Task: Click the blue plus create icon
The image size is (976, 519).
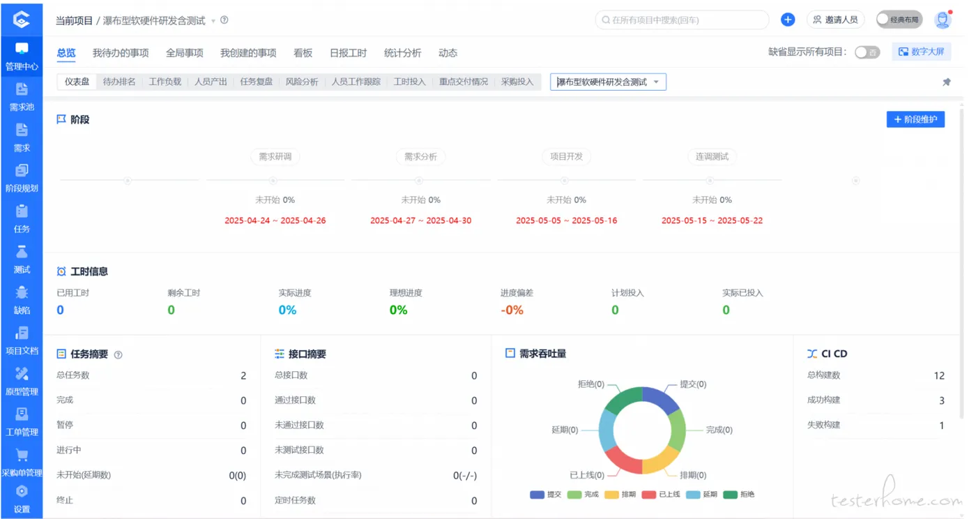Action: pos(787,20)
